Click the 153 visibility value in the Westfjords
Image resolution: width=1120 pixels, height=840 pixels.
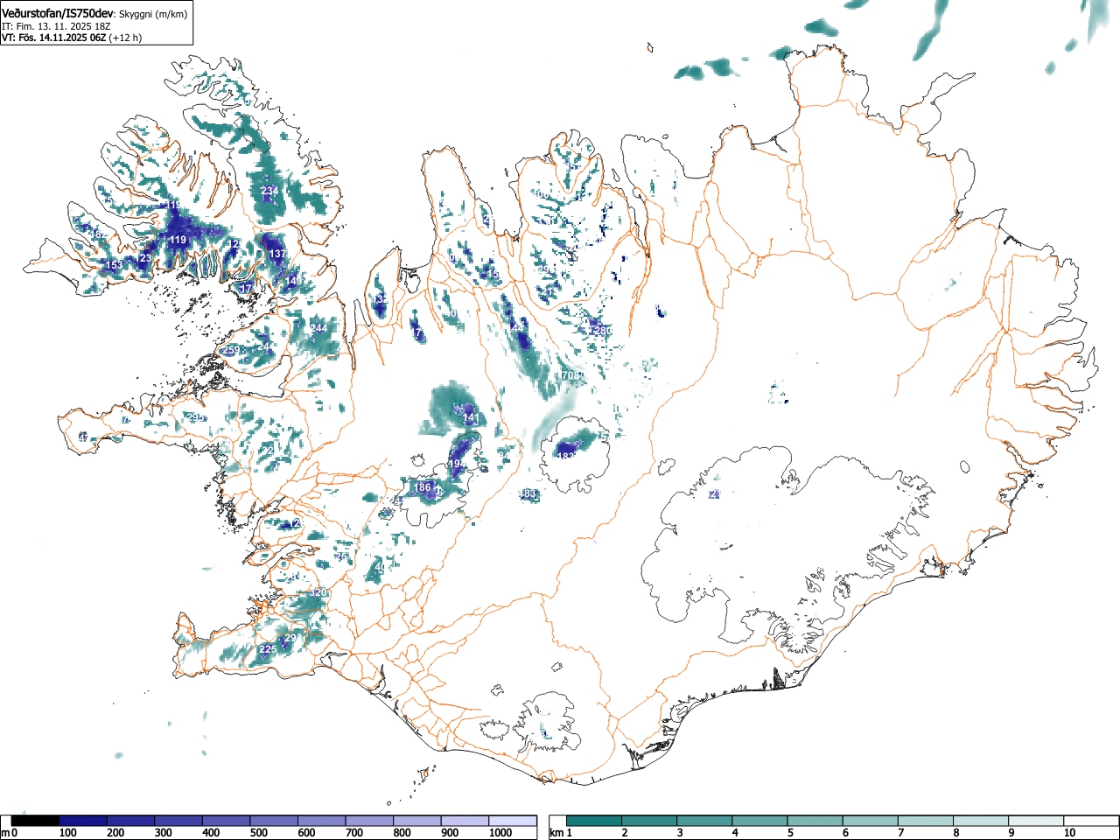pyautogui.click(x=114, y=265)
